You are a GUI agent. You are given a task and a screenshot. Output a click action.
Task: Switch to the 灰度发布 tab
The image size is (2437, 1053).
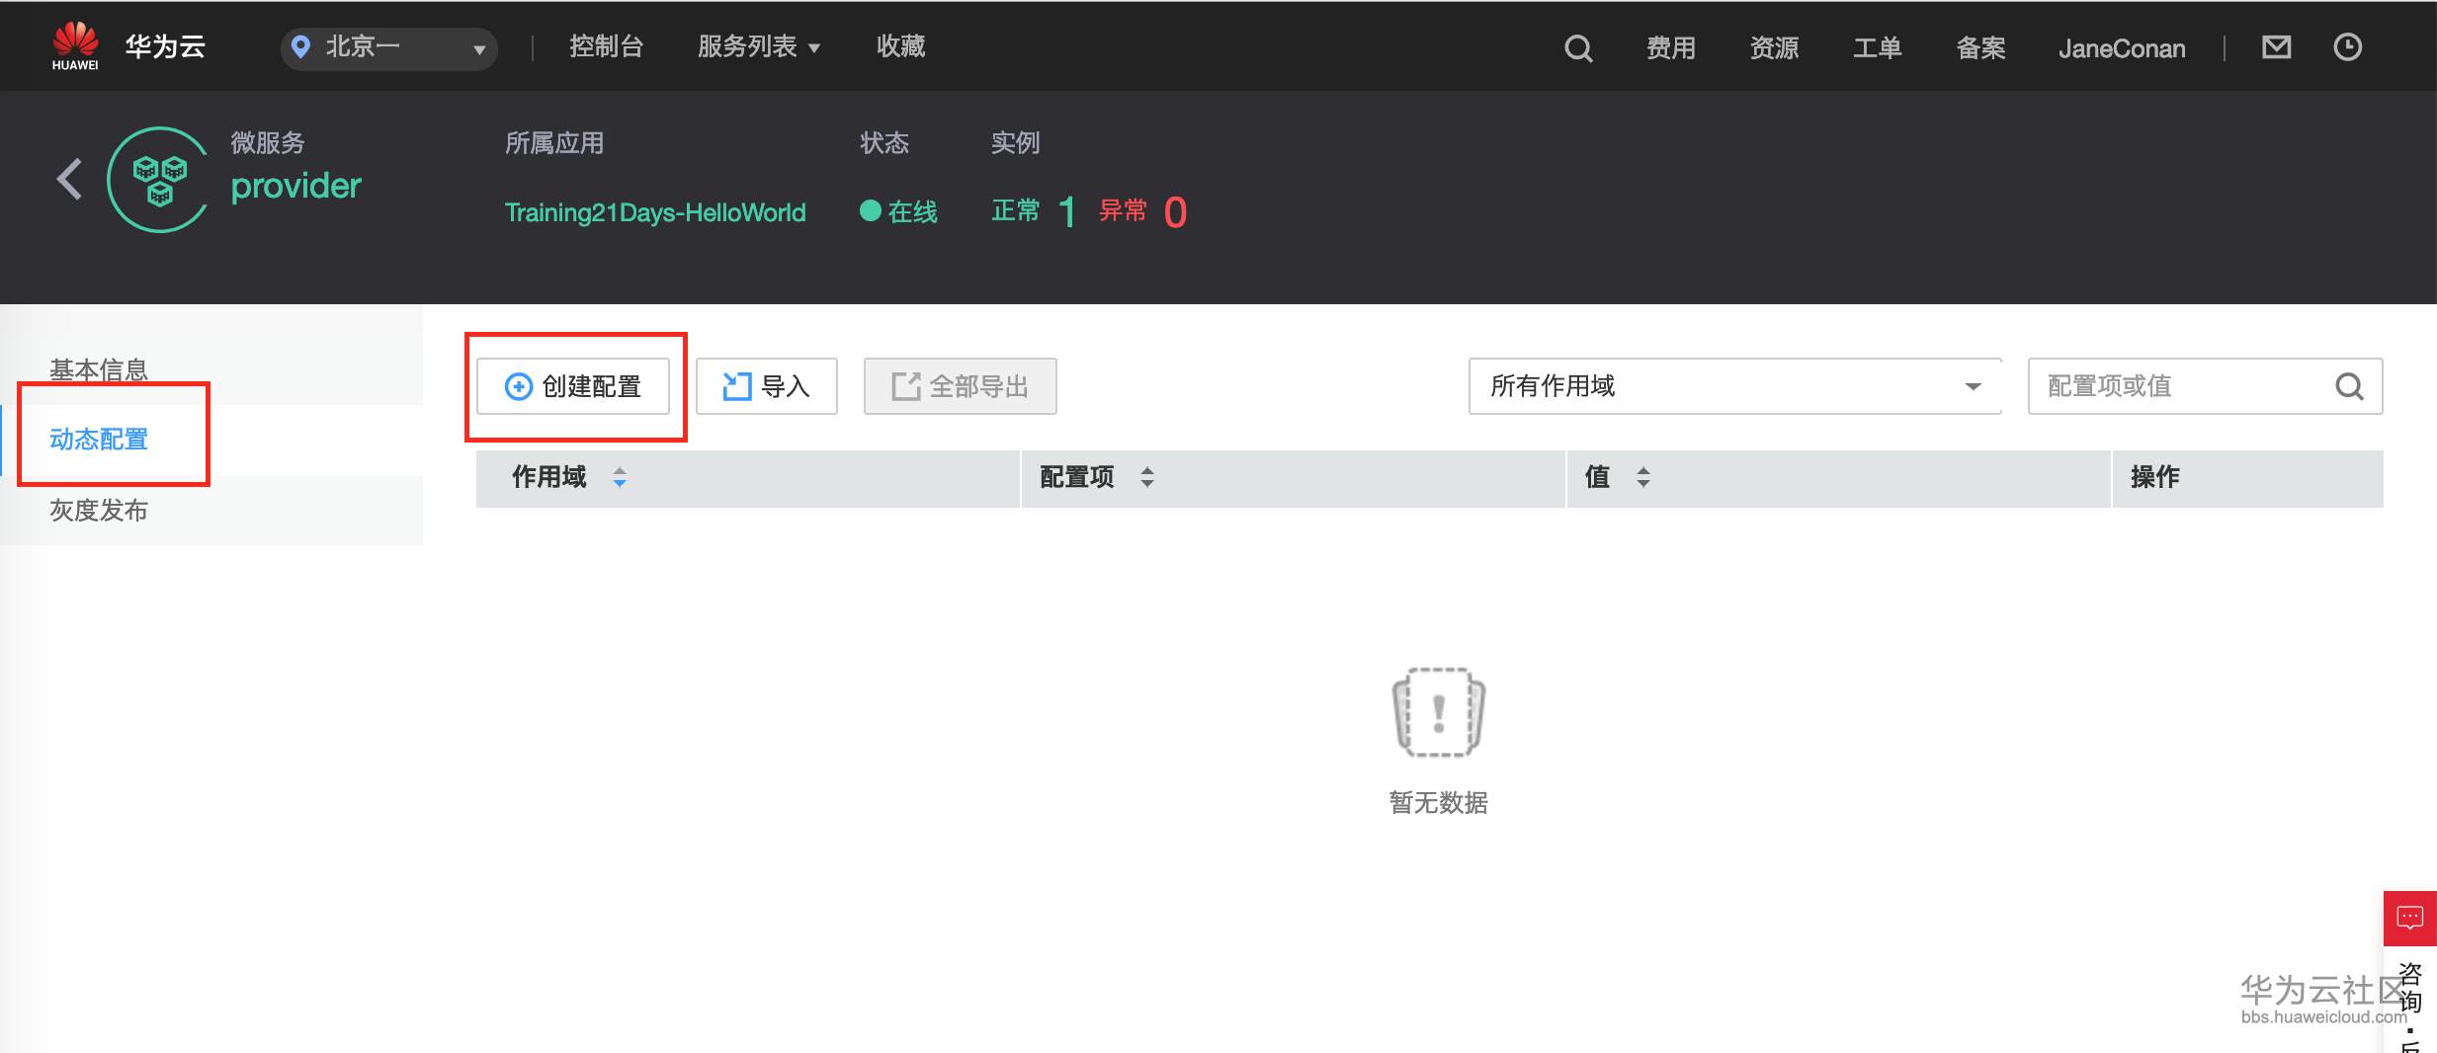coord(98,510)
